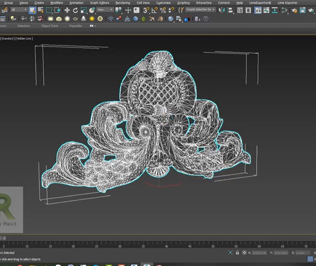Click the Teapot primitive icon
This screenshot has width=316, height=266.
[75, 19]
